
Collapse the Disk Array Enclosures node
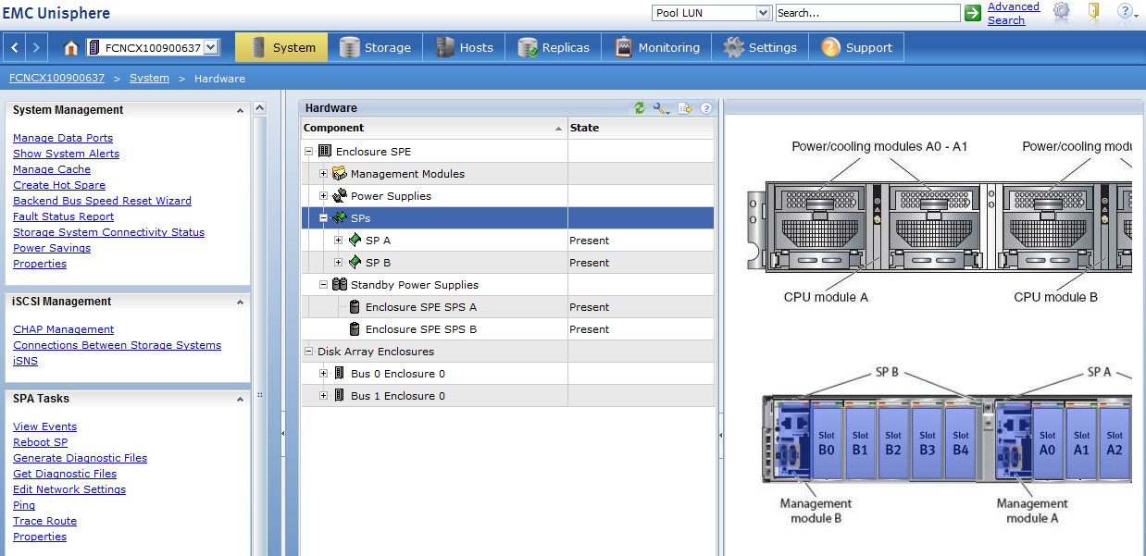pyautogui.click(x=309, y=351)
